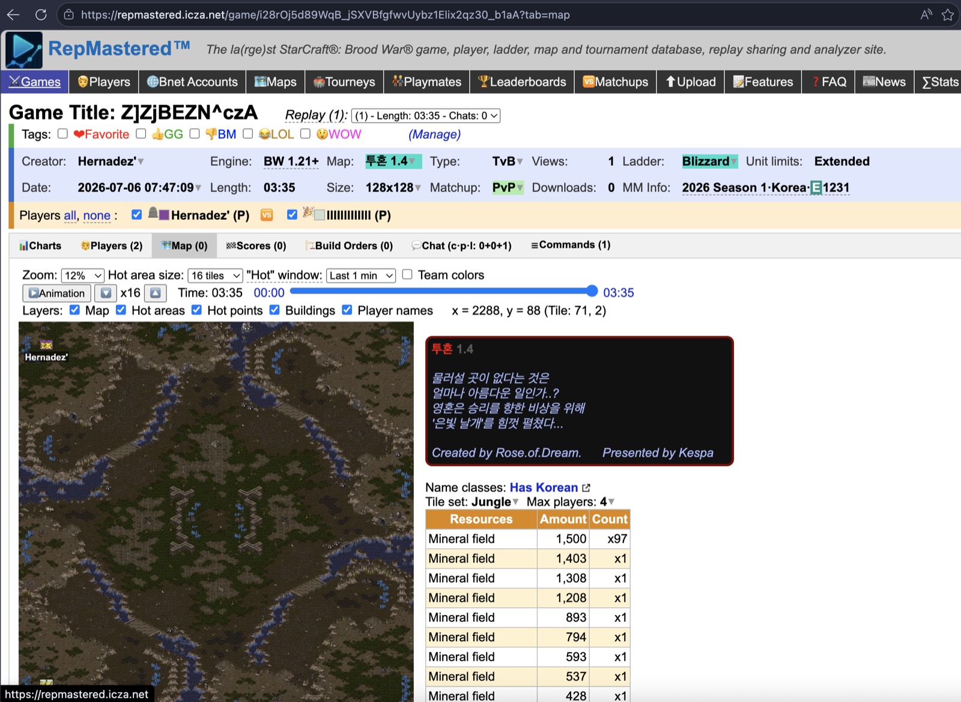Open the Players nav menu

(x=104, y=82)
